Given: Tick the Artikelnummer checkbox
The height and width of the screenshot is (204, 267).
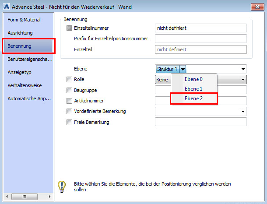Looking at the screenshot, I should tap(69, 101).
